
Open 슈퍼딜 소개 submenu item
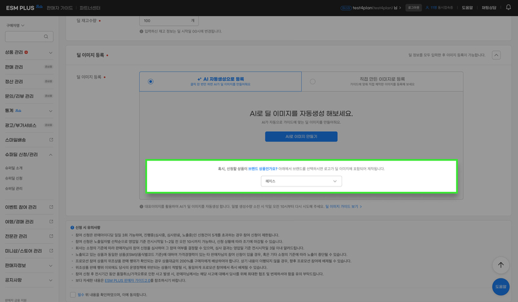(14, 168)
